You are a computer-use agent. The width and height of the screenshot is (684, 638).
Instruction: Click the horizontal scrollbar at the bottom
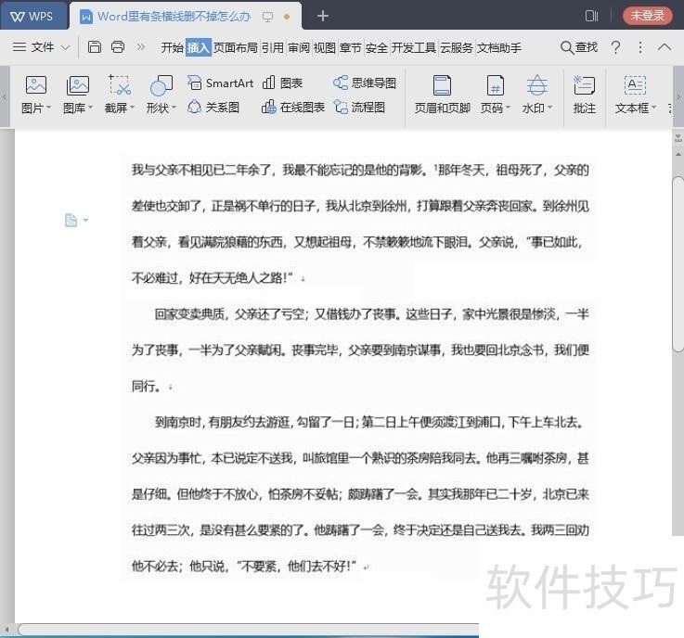(249, 630)
